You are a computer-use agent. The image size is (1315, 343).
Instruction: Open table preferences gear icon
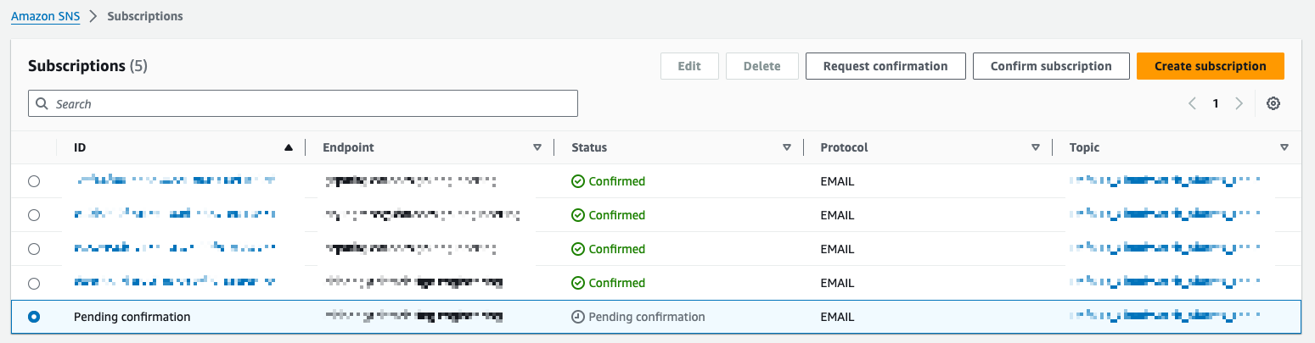tap(1273, 103)
